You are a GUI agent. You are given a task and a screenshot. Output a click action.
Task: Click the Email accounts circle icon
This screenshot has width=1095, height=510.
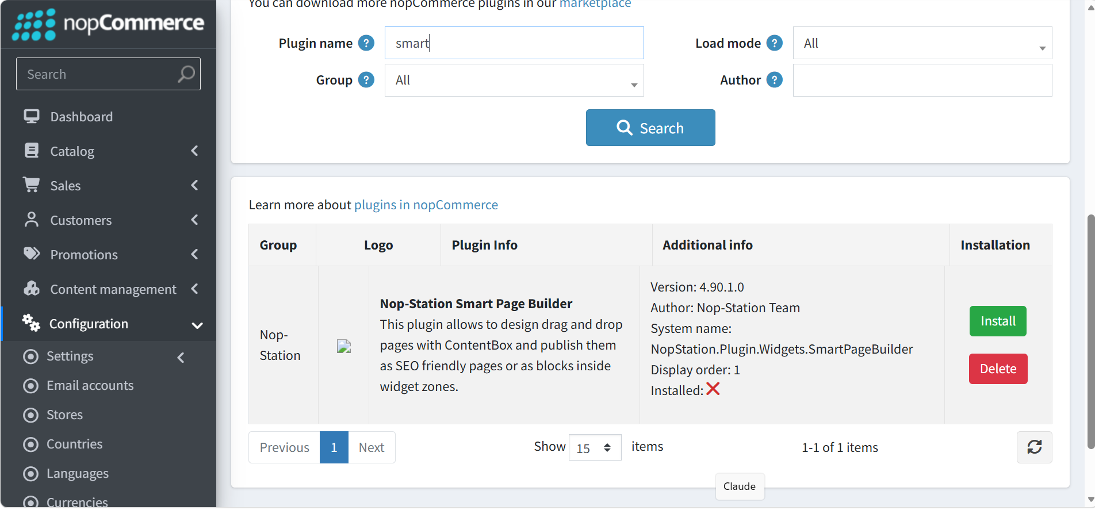(x=30, y=386)
